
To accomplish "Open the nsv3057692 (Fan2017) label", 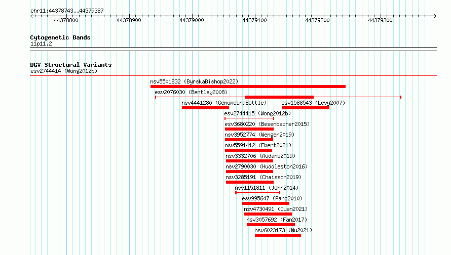I will pos(277,220).
